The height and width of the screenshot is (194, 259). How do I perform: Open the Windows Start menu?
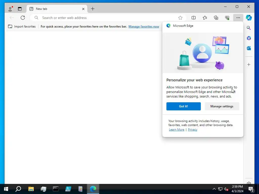tap(6, 189)
